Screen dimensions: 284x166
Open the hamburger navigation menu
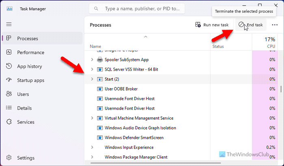pyautogui.click(x=9, y=24)
